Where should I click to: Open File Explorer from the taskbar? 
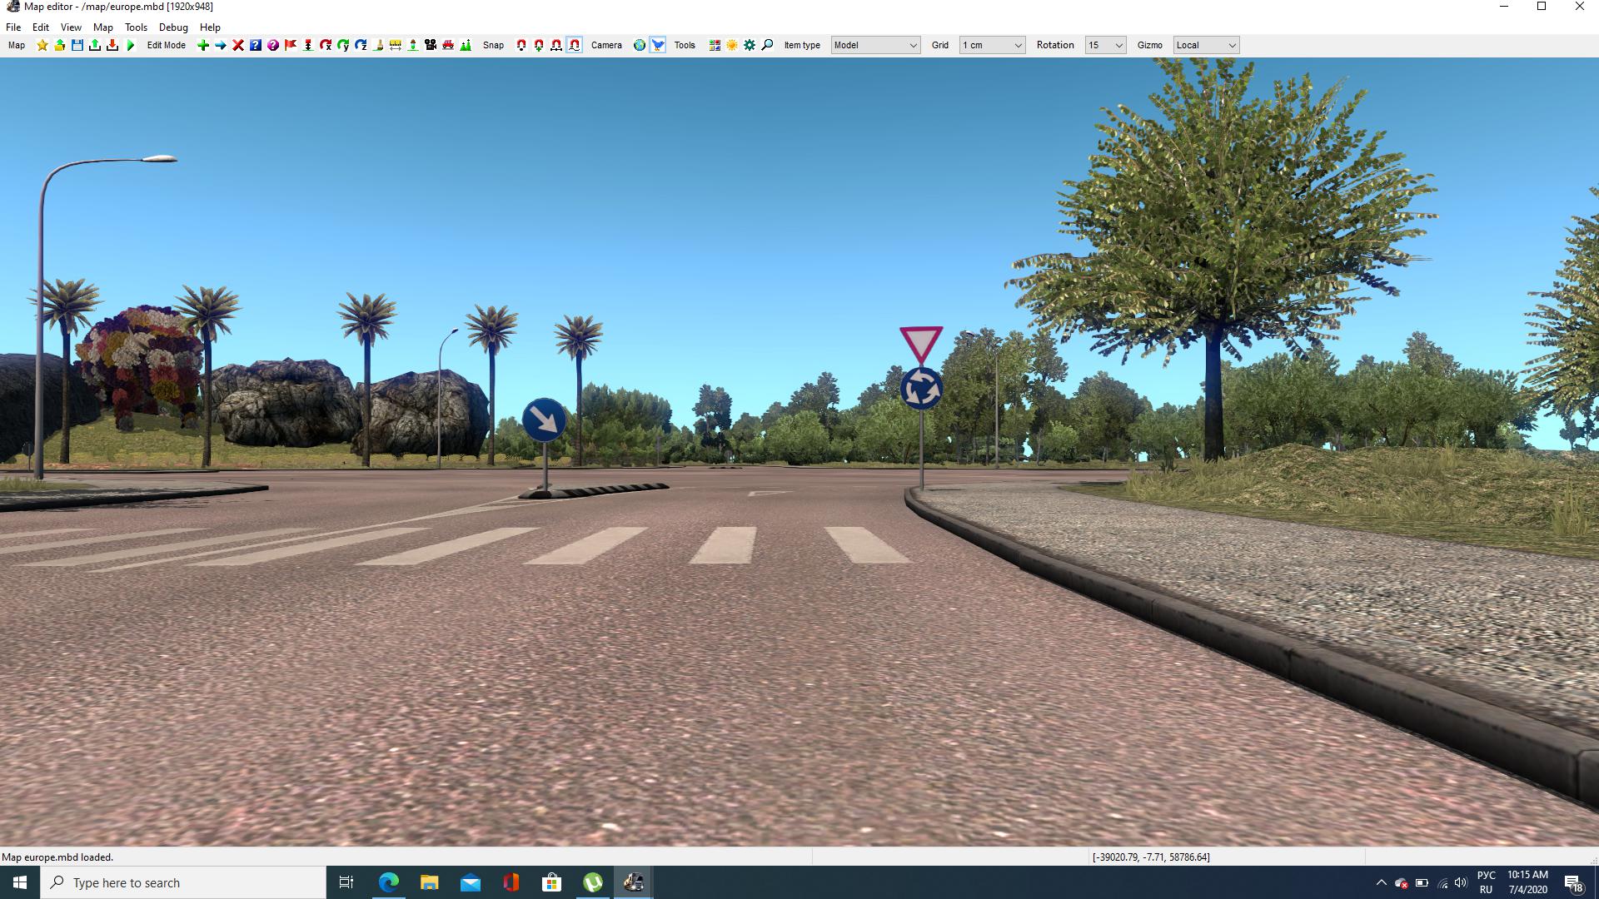pyautogui.click(x=429, y=882)
